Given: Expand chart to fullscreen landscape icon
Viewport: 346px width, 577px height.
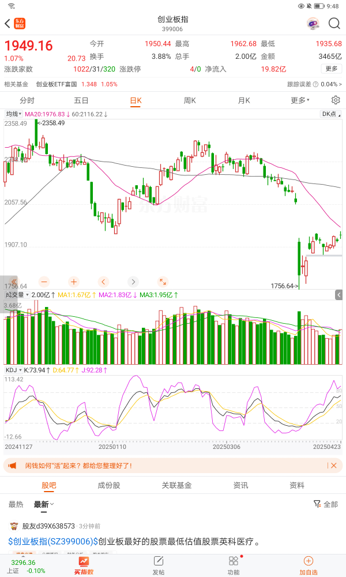Looking at the screenshot, I should 163,282.
